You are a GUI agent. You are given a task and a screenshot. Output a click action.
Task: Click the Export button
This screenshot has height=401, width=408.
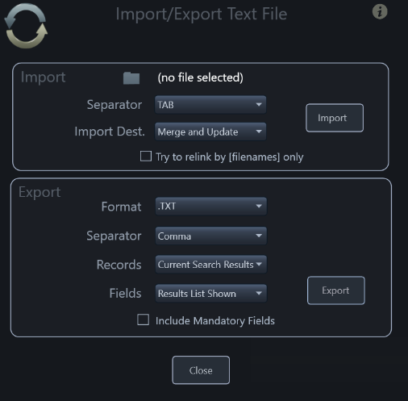click(x=336, y=290)
